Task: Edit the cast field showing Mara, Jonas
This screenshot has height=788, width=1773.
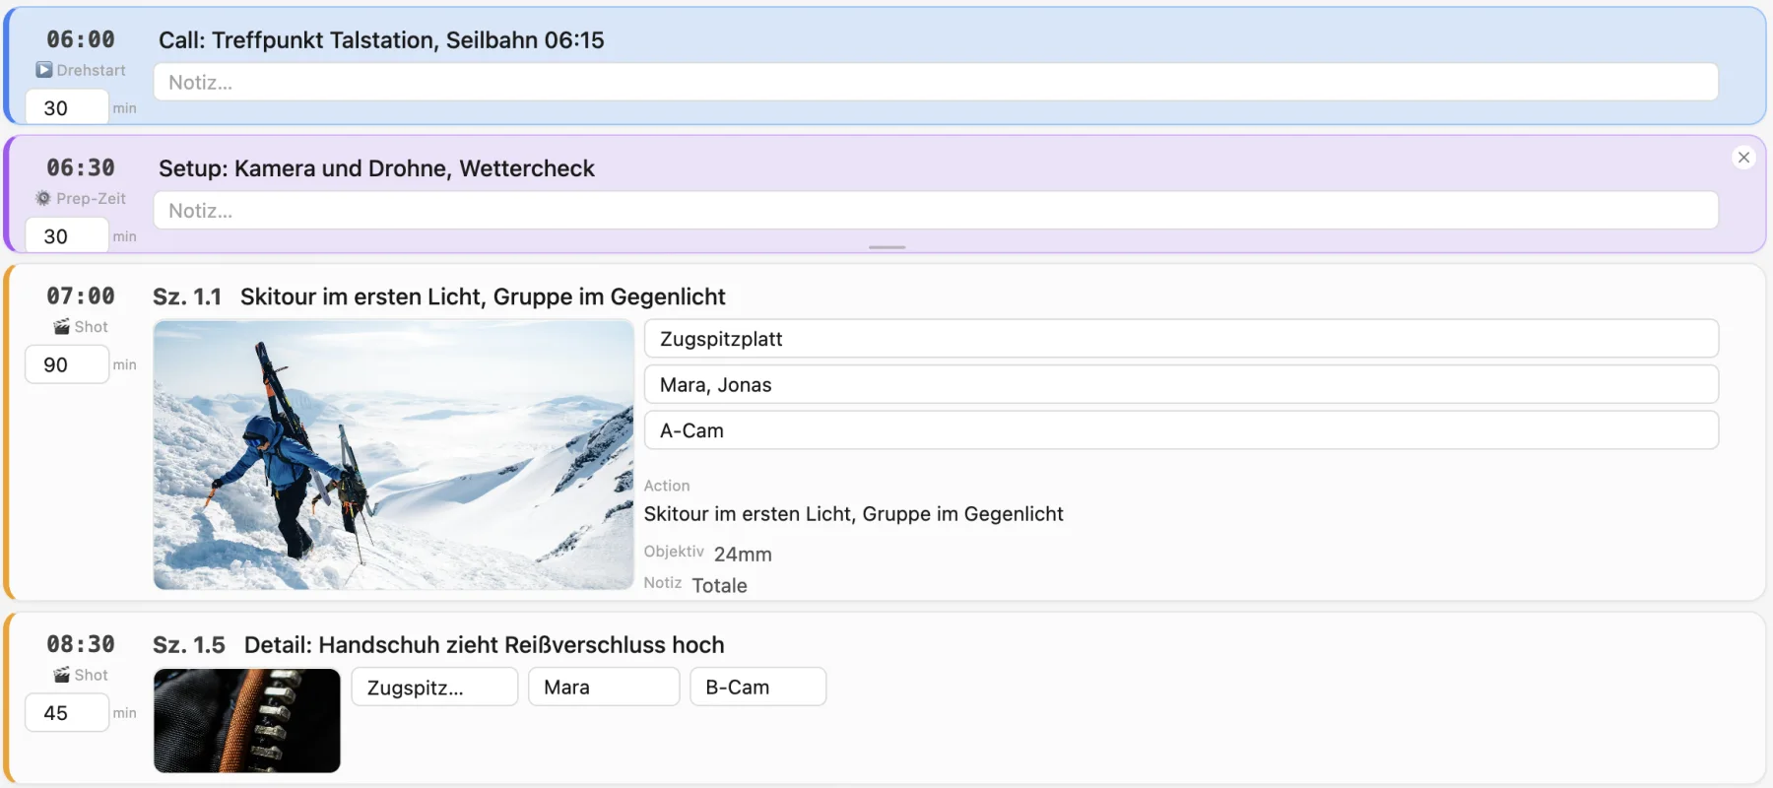Action: pyautogui.click(x=1181, y=384)
